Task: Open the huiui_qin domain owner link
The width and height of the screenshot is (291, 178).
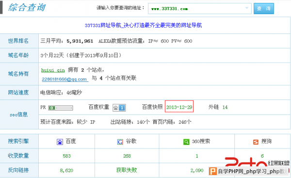Action: click(53, 70)
